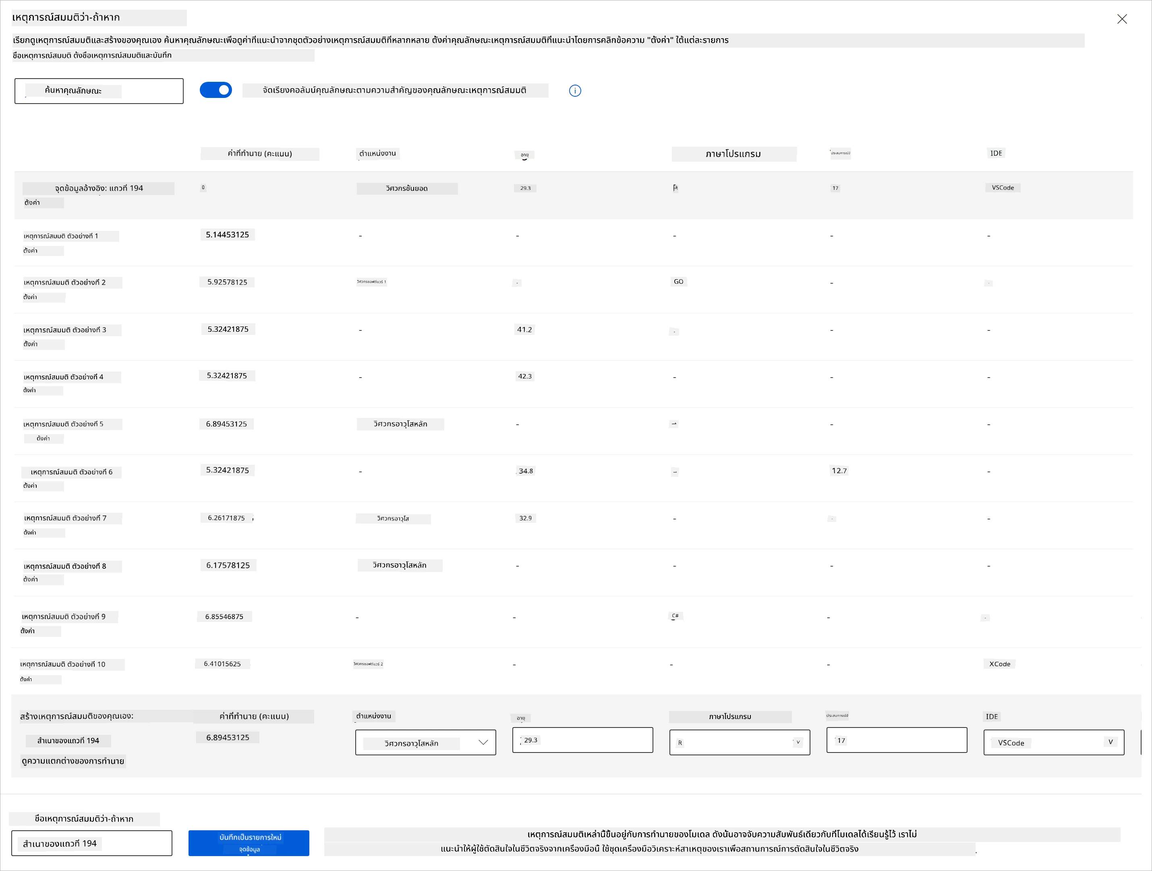Click ตั้งค่า under counterfactual sample 1
The height and width of the screenshot is (871, 1152).
tap(30, 251)
